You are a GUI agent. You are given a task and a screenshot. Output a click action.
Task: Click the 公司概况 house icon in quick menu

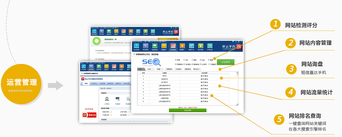107,99
